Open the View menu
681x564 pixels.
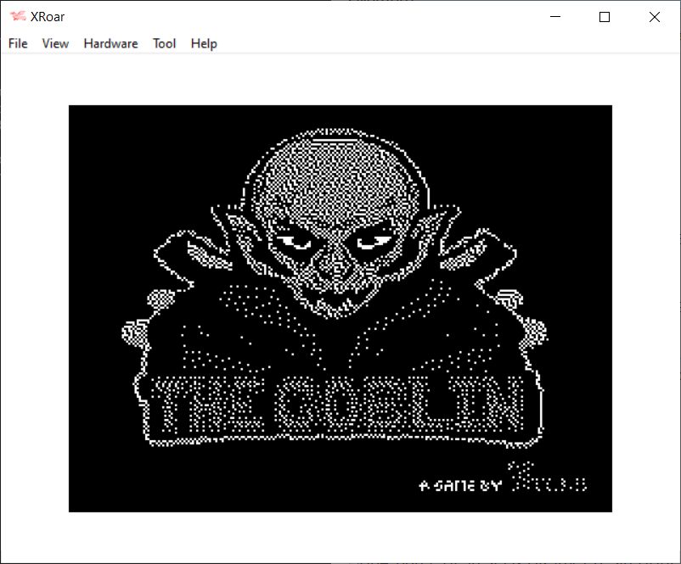(55, 43)
